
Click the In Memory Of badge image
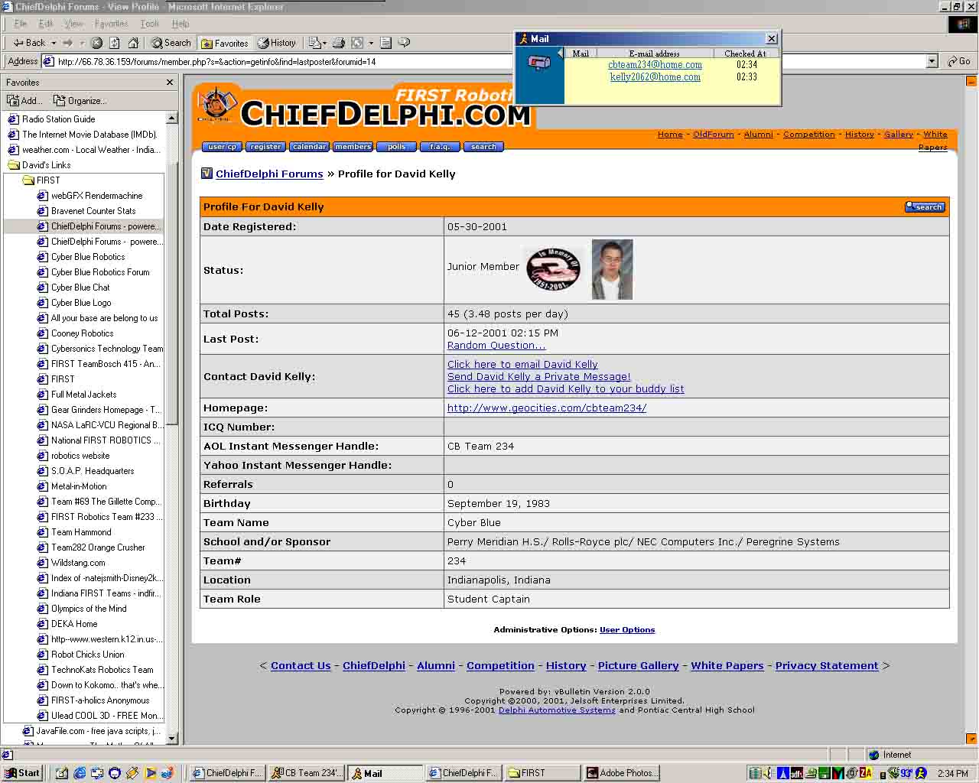pos(552,269)
